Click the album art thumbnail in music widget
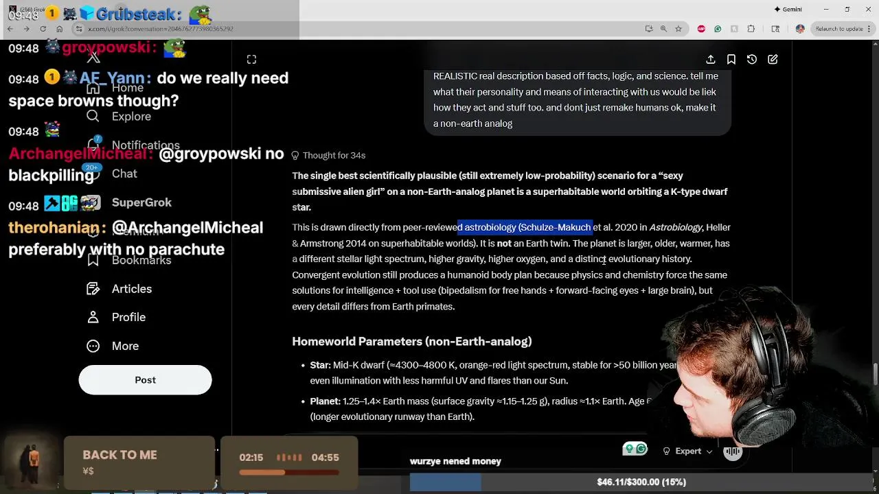Viewport: 879px width, 494px height. tap(32, 462)
